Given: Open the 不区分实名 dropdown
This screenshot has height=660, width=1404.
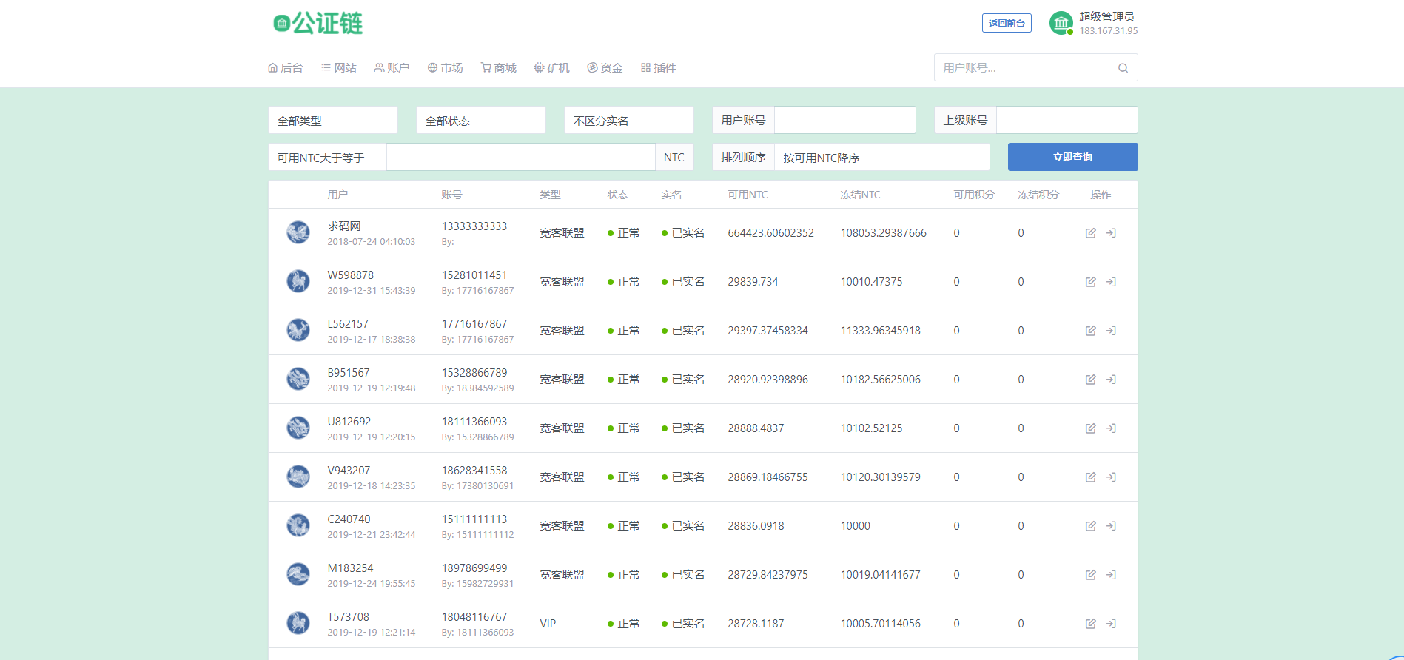Looking at the screenshot, I should pos(629,120).
